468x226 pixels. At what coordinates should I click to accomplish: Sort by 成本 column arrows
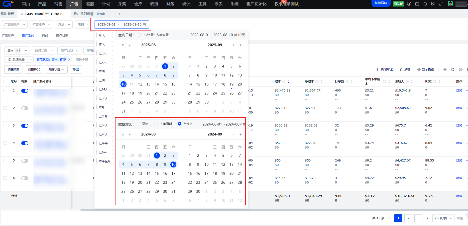coord(288,82)
